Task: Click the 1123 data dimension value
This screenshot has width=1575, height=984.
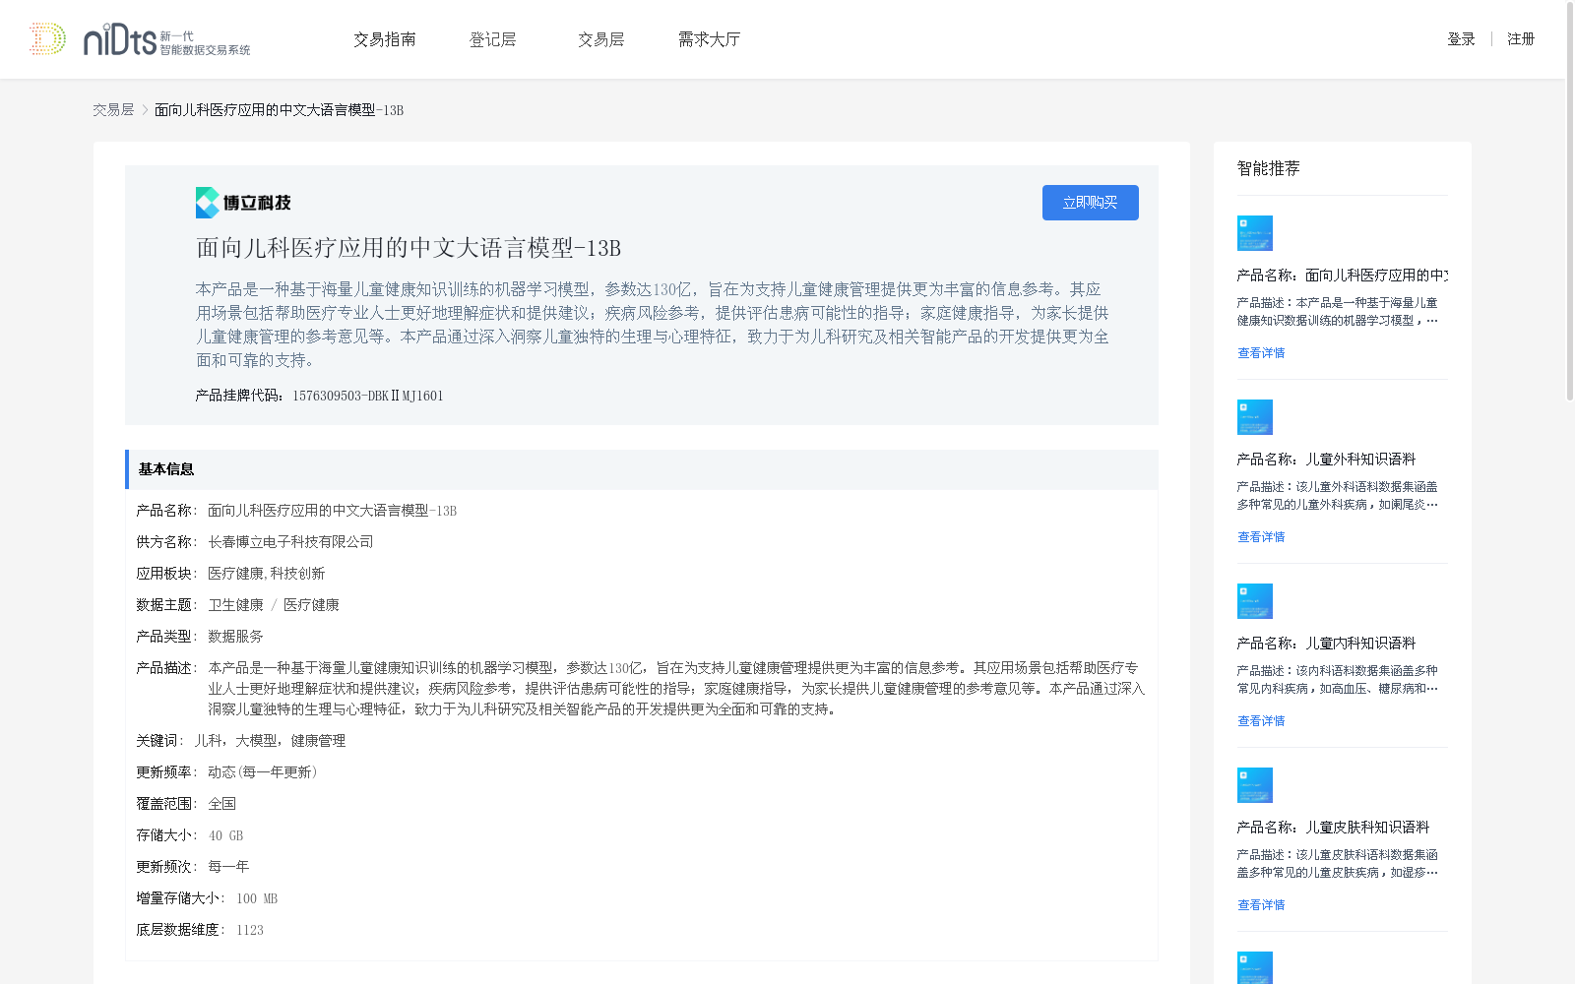Action: click(x=250, y=930)
